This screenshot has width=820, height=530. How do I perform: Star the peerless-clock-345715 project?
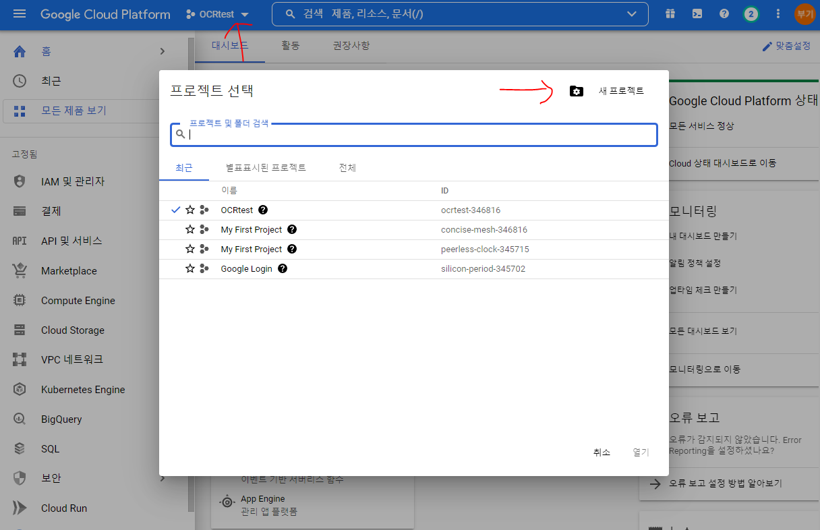(190, 249)
